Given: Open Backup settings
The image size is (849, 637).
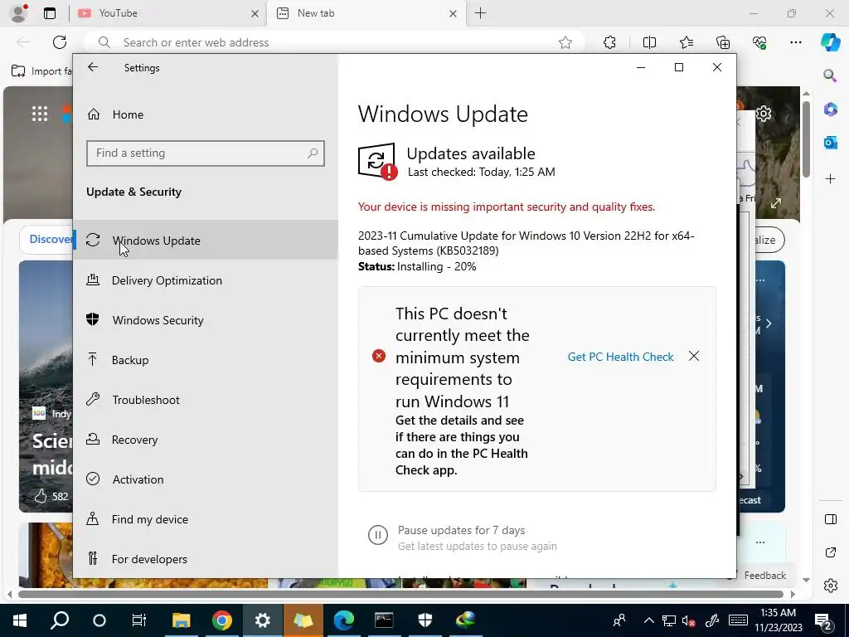Looking at the screenshot, I should tap(206, 360).
